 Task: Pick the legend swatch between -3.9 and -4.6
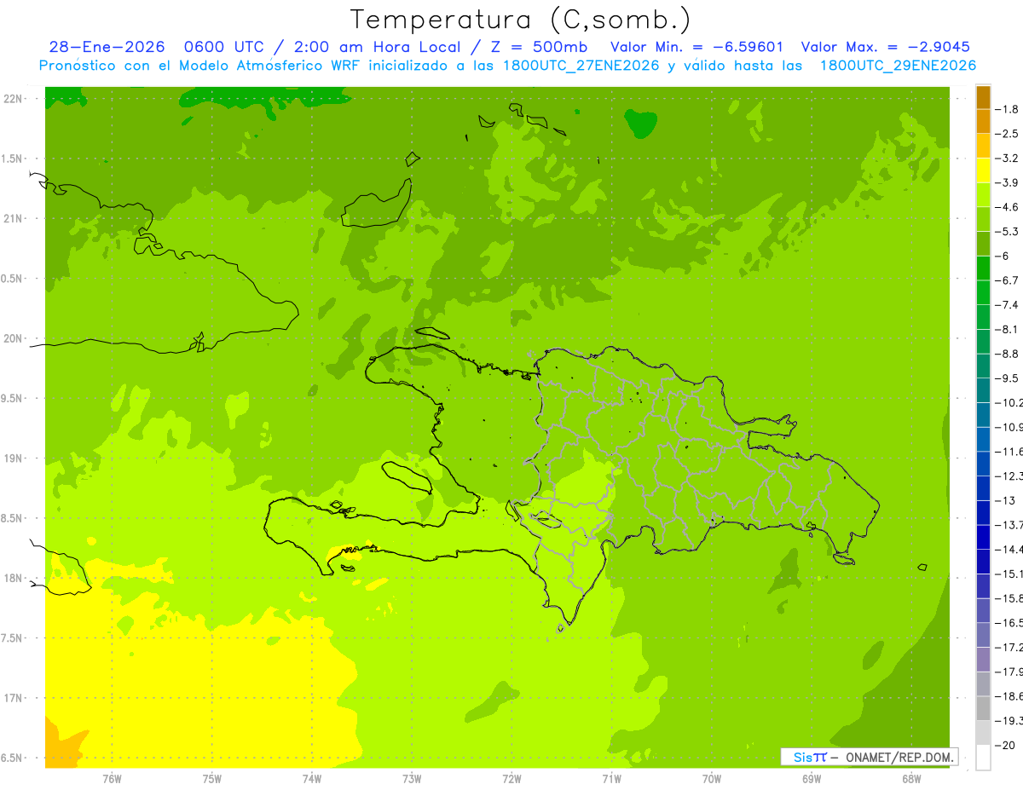click(x=983, y=195)
